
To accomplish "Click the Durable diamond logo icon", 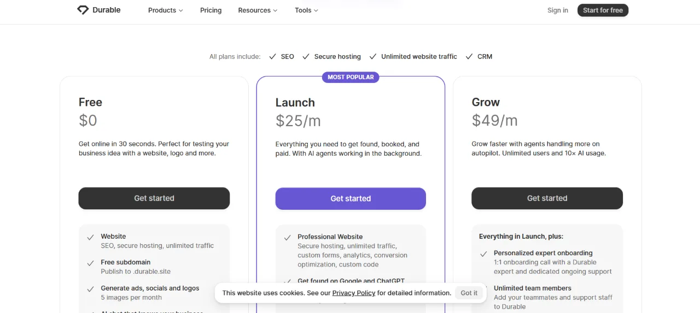I will coord(83,10).
